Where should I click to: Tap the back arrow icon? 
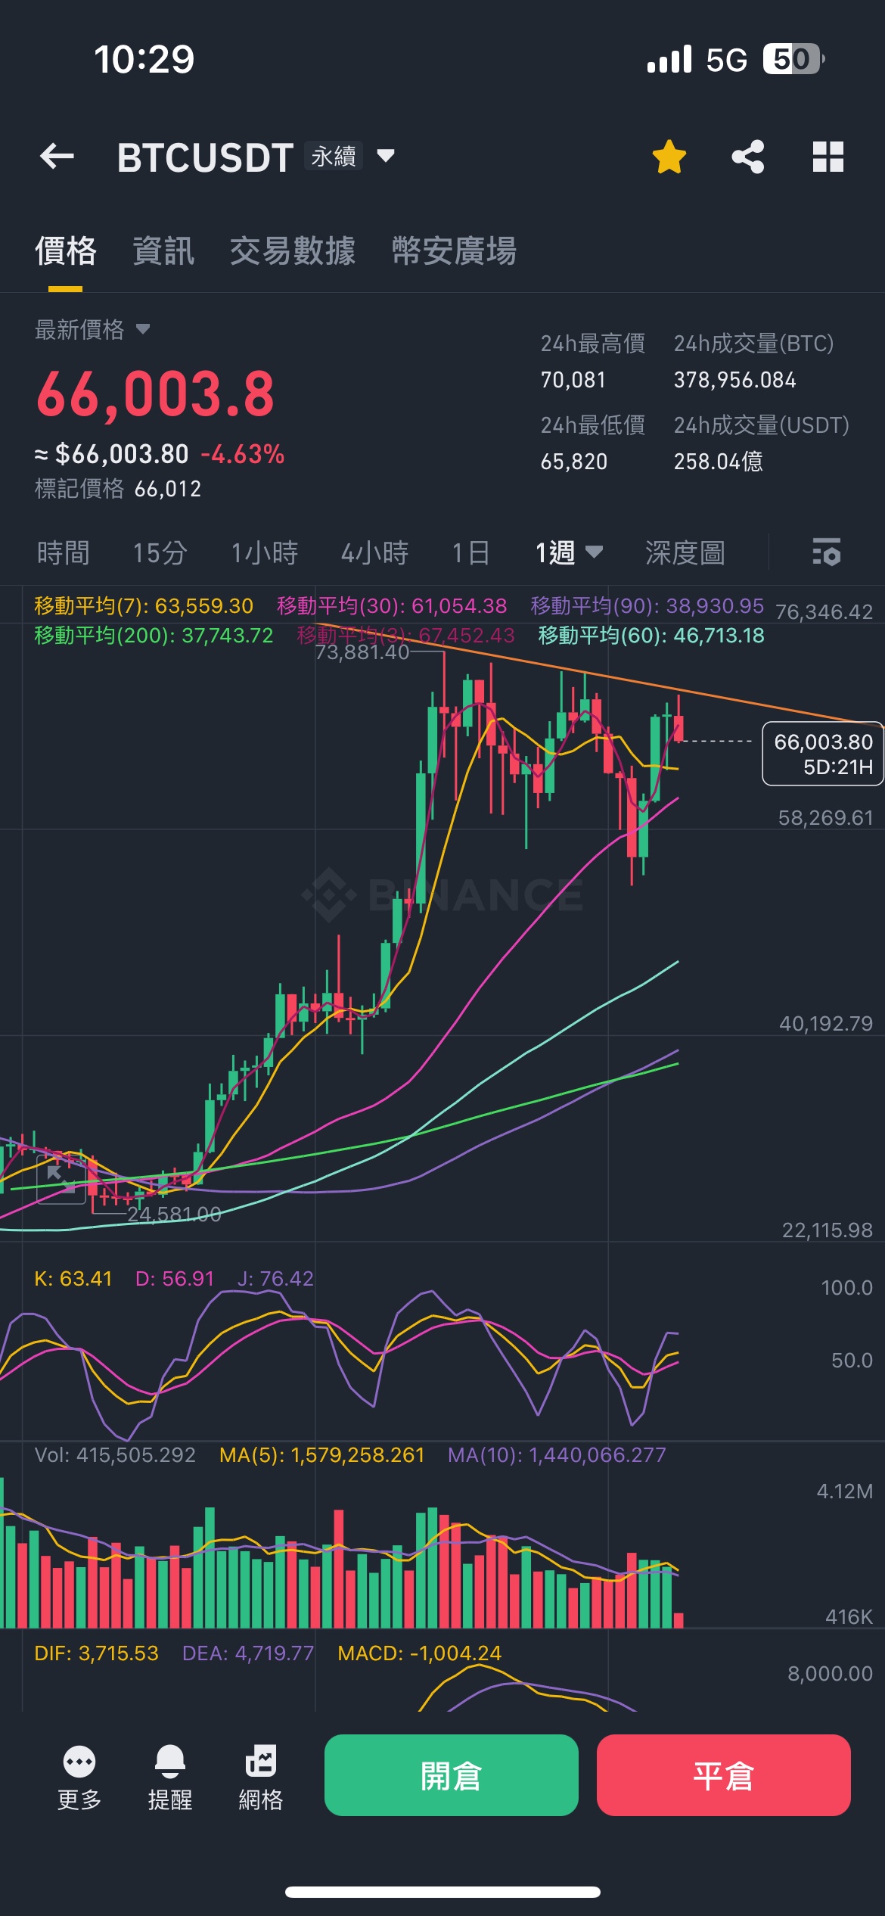pyautogui.click(x=57, y=157)
